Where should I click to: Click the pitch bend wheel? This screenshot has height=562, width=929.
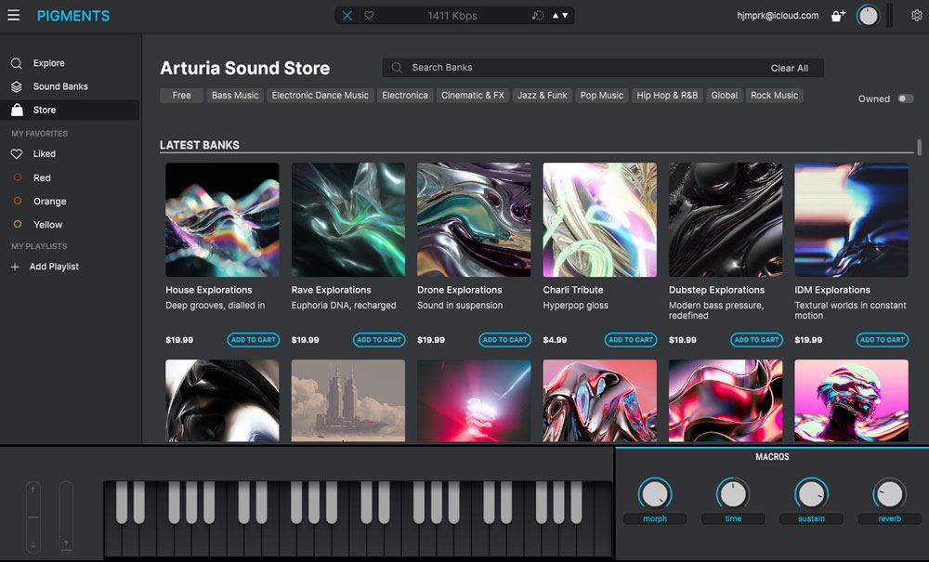[x=33, y=517]
